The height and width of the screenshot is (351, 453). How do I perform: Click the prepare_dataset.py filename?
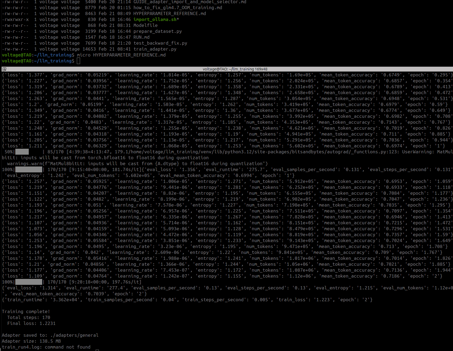[x=157, y=31]
